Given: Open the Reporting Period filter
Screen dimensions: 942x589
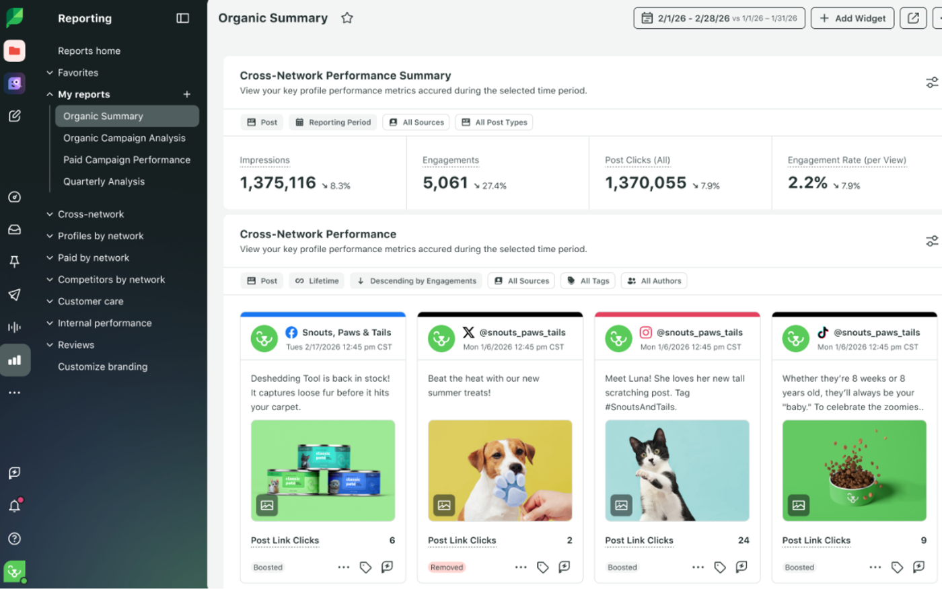Looking at the screenshot, I should point(333,122).
